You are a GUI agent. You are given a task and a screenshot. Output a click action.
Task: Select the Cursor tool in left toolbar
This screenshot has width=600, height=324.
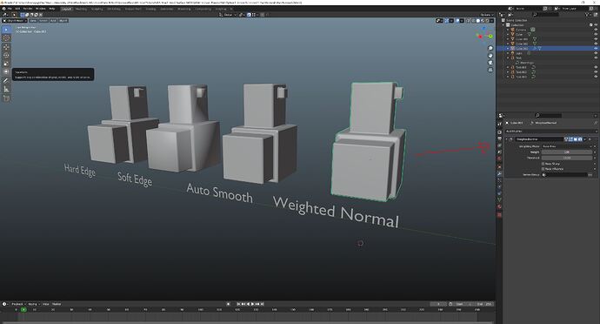(x=6, y=38)
